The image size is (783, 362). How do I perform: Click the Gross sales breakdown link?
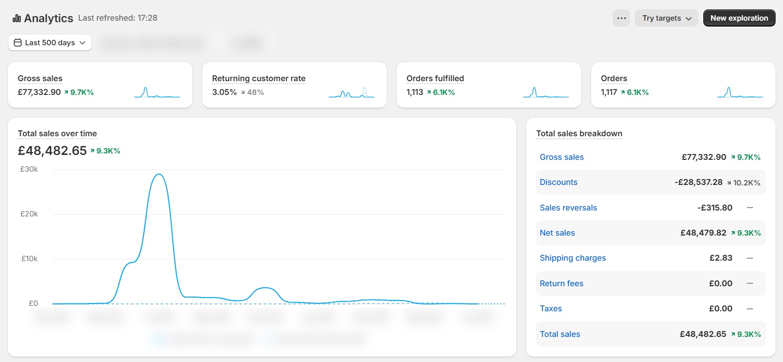(x=562, y=157)
